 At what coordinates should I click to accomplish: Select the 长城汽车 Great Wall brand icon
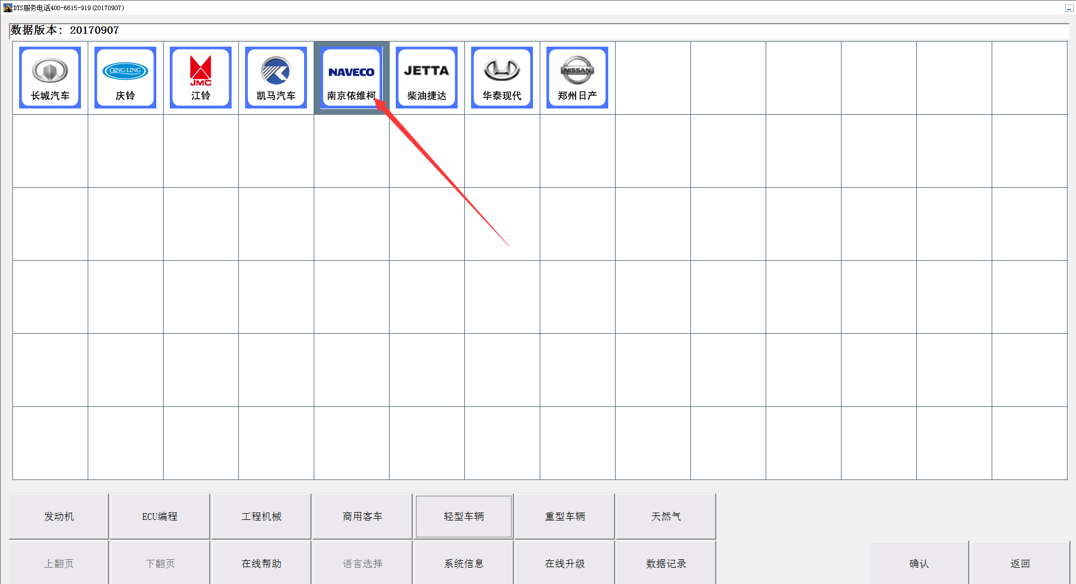(50, 78)
